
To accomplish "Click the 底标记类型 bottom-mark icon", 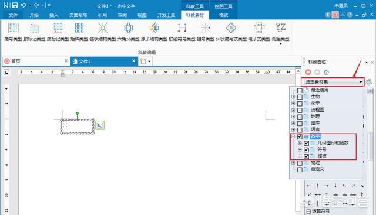I will click(58, 28).
